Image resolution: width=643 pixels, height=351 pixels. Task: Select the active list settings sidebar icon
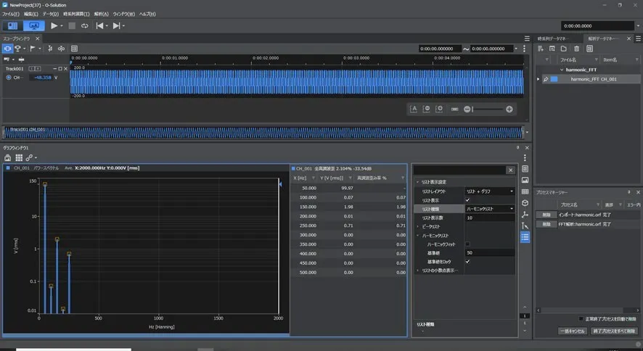[525, 237]
